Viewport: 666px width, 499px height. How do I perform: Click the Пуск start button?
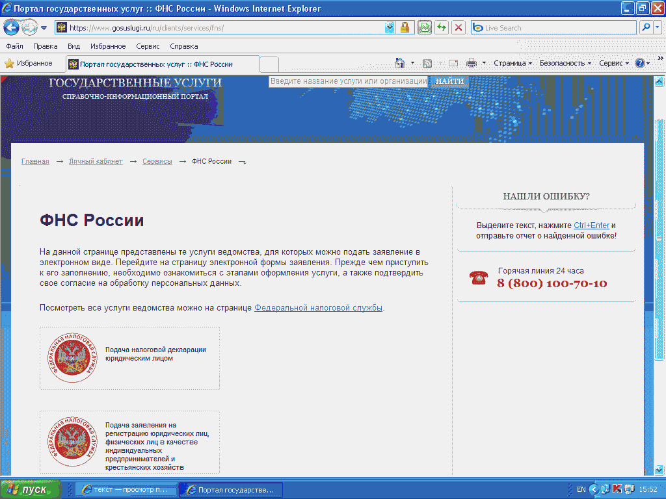(x=31, y=489)
